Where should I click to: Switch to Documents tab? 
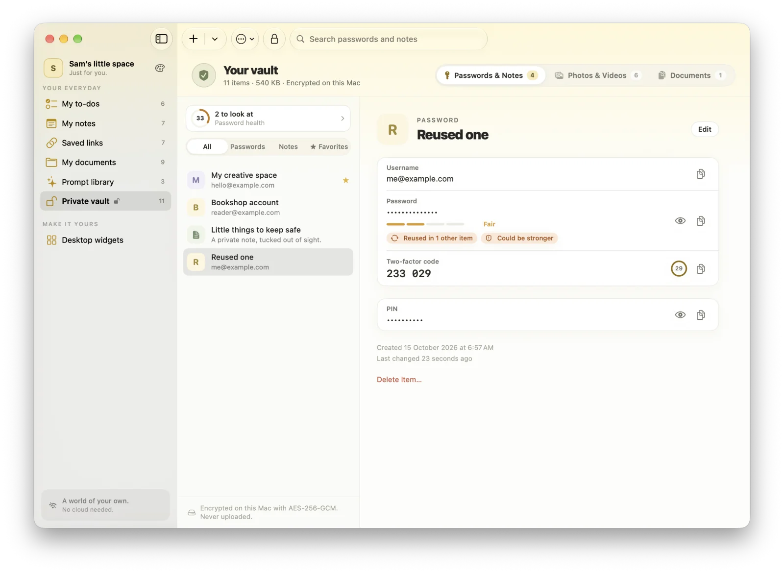(691, 75)
